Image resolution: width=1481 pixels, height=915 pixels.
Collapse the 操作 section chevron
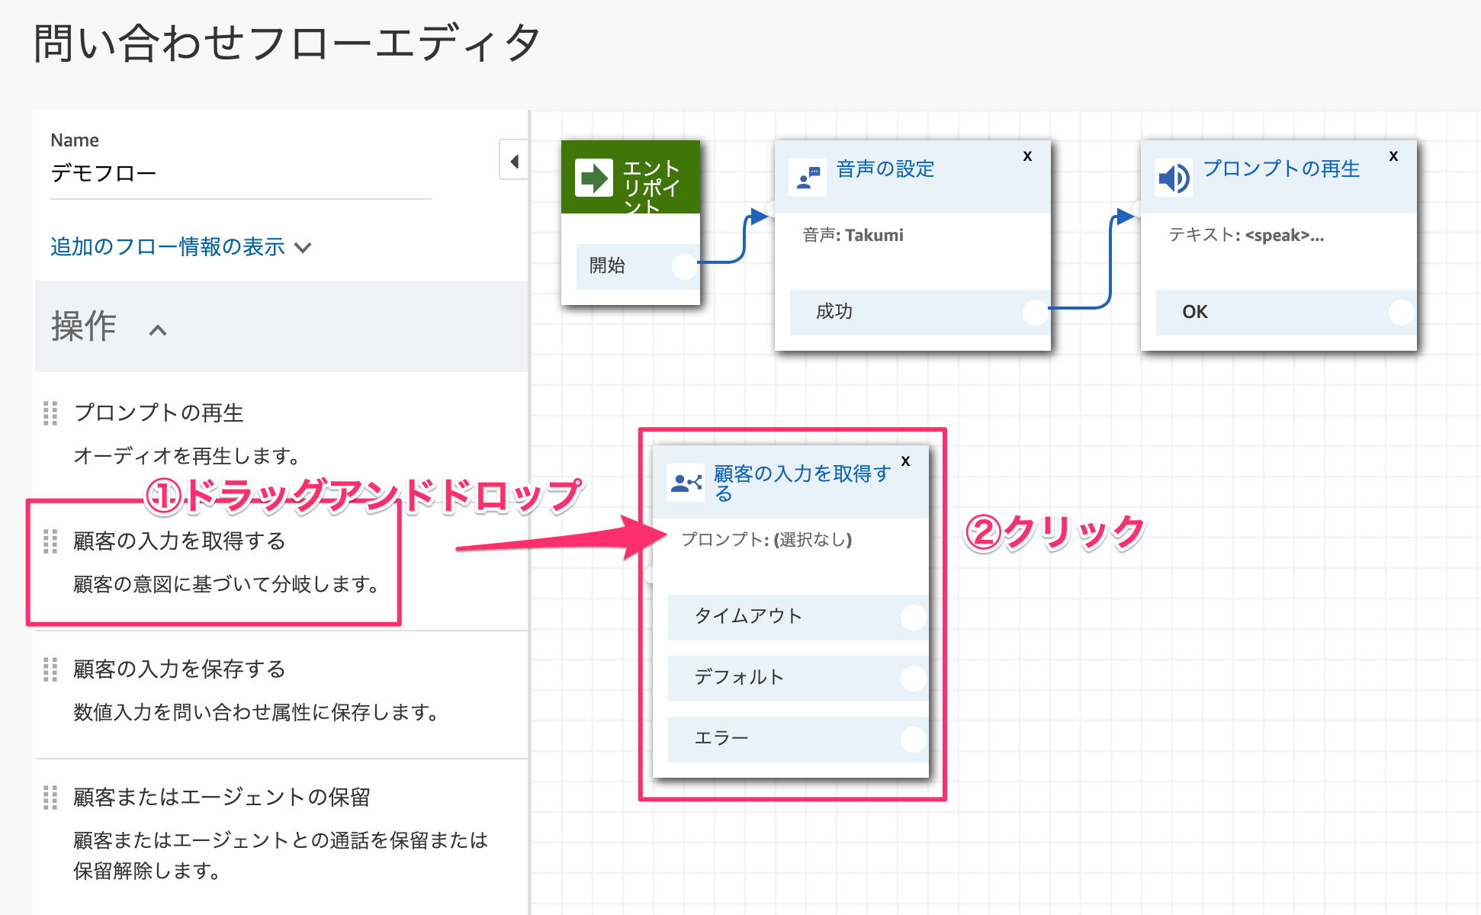[x=158, y=330]
